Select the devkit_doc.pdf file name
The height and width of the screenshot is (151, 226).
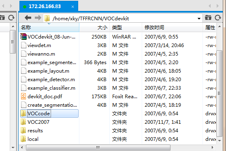[x=45, y=97]
